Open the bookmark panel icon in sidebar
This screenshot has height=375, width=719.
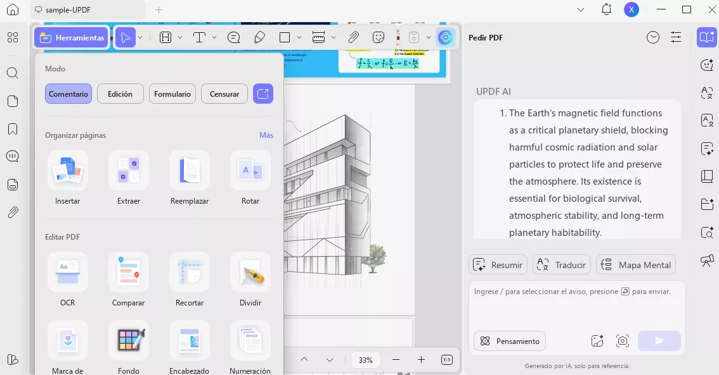coord(13,129)
